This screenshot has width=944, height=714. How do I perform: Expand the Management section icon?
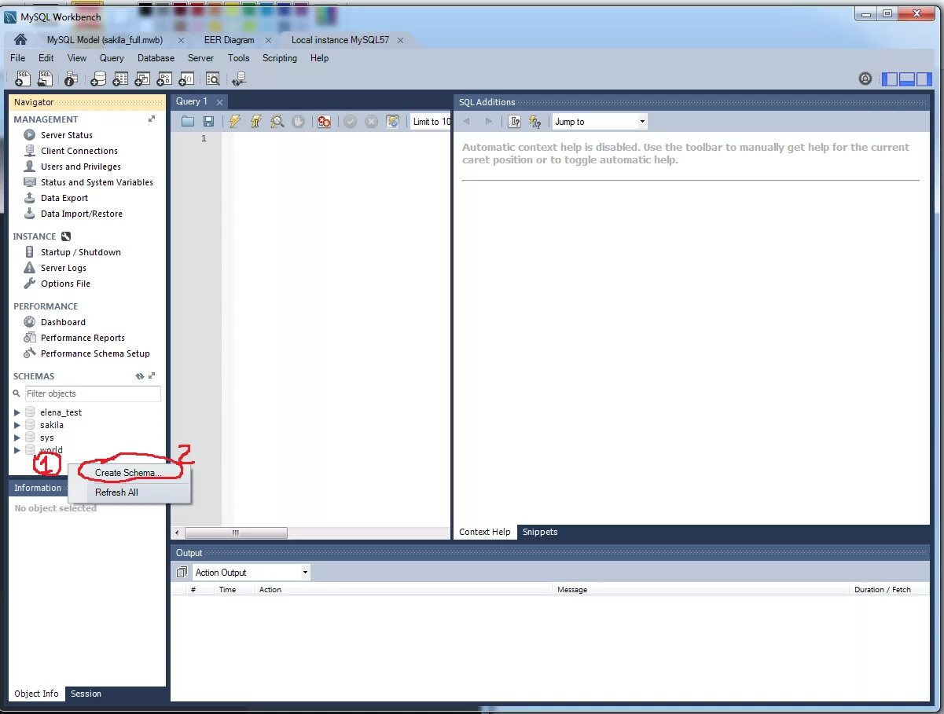[x=152, y=119]
